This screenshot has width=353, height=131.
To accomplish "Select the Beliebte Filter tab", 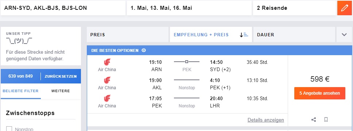I will pos(20,91).
